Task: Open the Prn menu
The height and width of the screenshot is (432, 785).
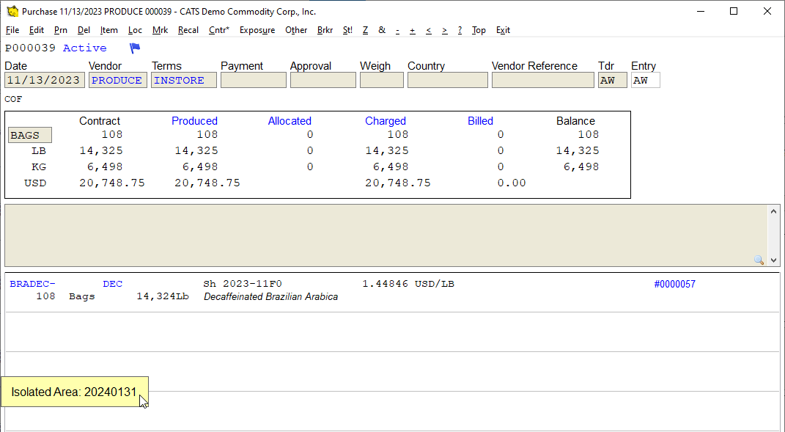Action: coord(61,30)
